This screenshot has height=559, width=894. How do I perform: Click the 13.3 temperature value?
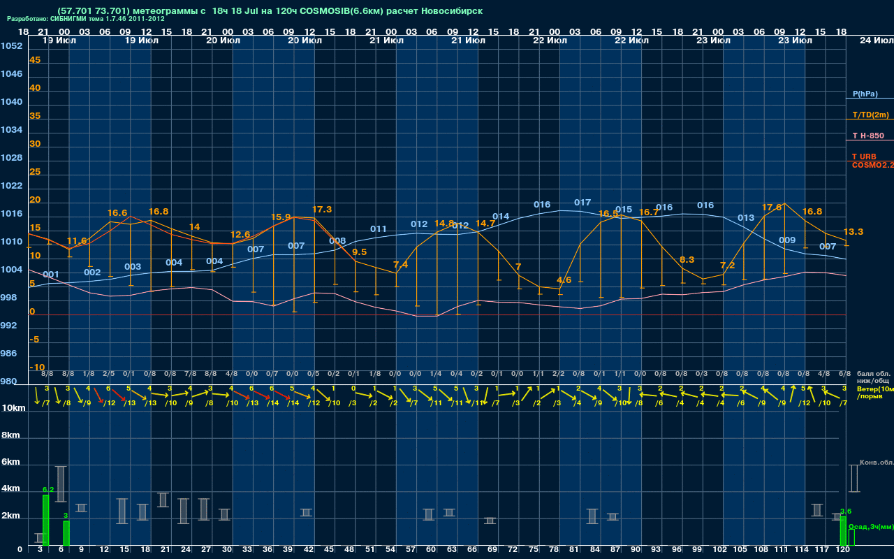853,232
